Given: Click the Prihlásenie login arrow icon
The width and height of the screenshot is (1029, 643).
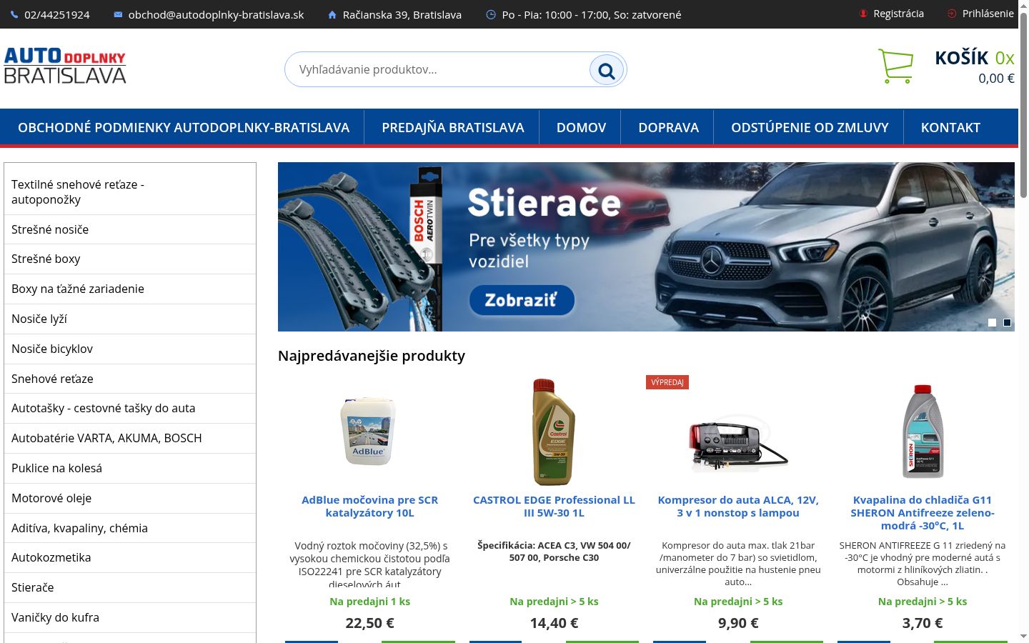Looking at the screenshot, I should tap(952, 14).
